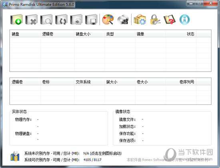Screen dimensions: 220x168
Task: Click the reload disk icon with arrows
Action: pos(61,20)
